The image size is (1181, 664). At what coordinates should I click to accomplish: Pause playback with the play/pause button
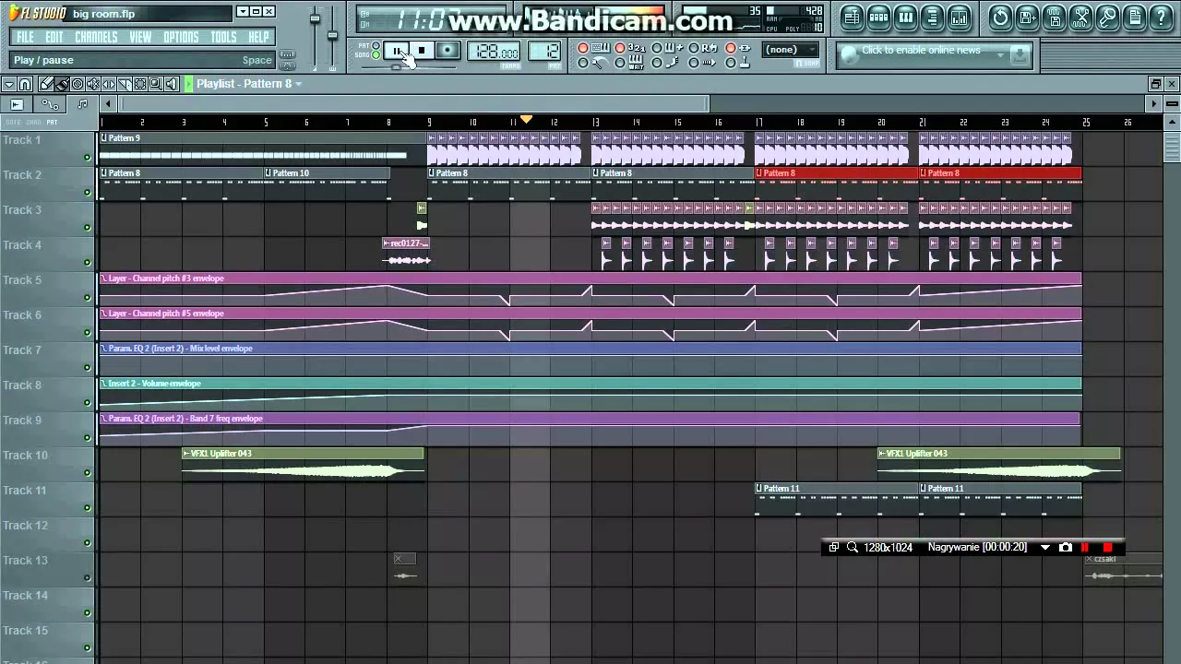(397, 51)
